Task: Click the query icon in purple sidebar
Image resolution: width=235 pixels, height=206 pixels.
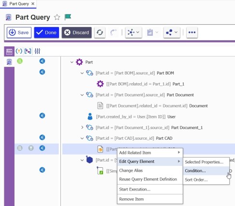Action: 9,62
